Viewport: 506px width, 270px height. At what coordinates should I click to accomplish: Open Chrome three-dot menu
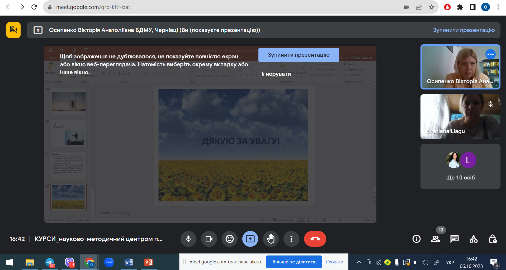click(498, 7)
